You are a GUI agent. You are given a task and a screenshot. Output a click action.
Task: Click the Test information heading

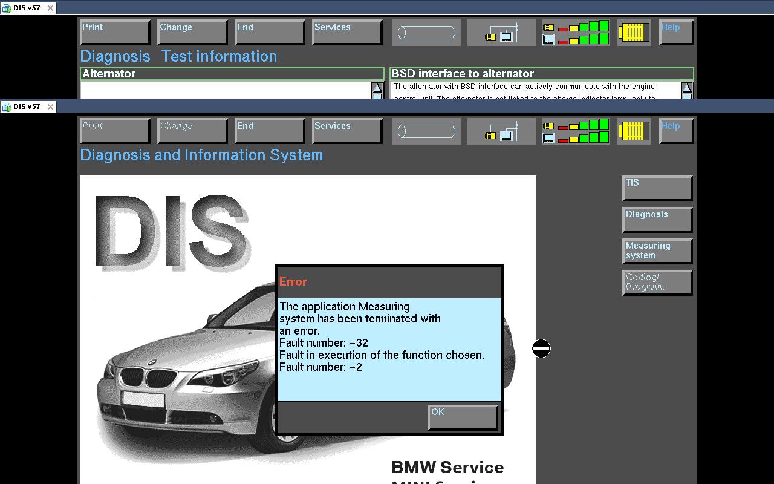coord(219,56)
